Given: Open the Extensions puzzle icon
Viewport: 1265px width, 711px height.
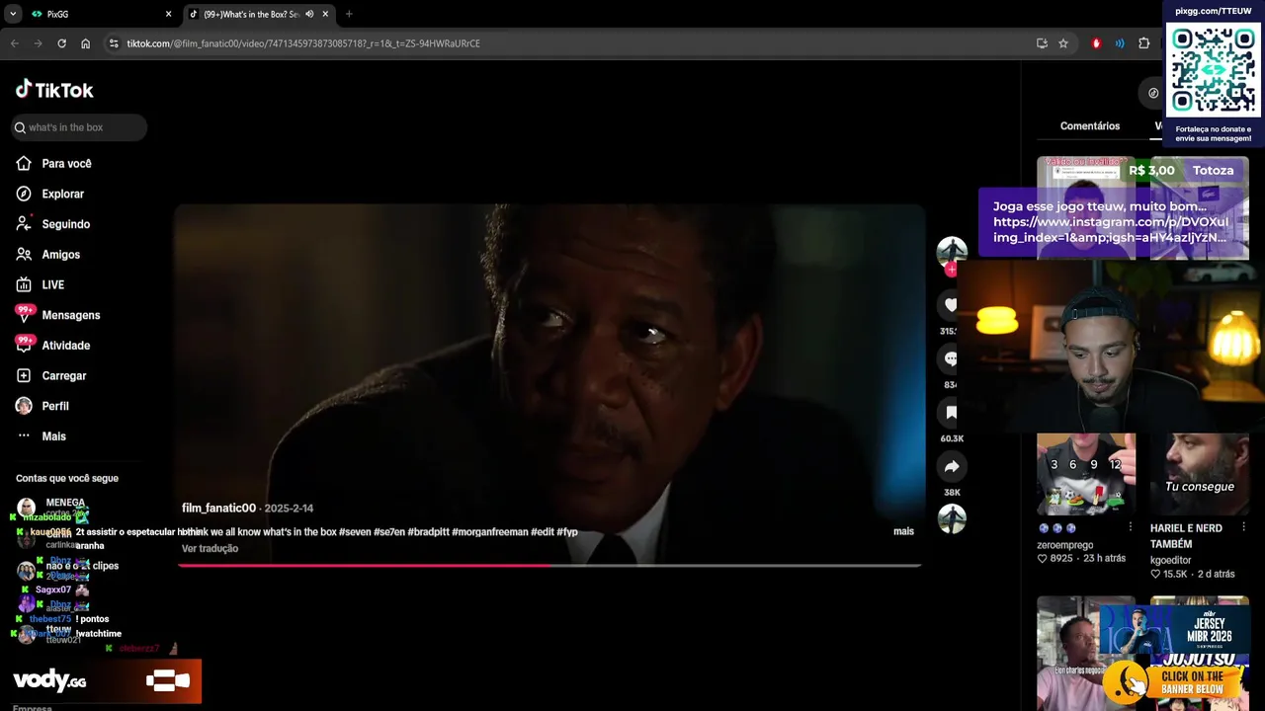Looking at the screenshot, I should 1143,43.
